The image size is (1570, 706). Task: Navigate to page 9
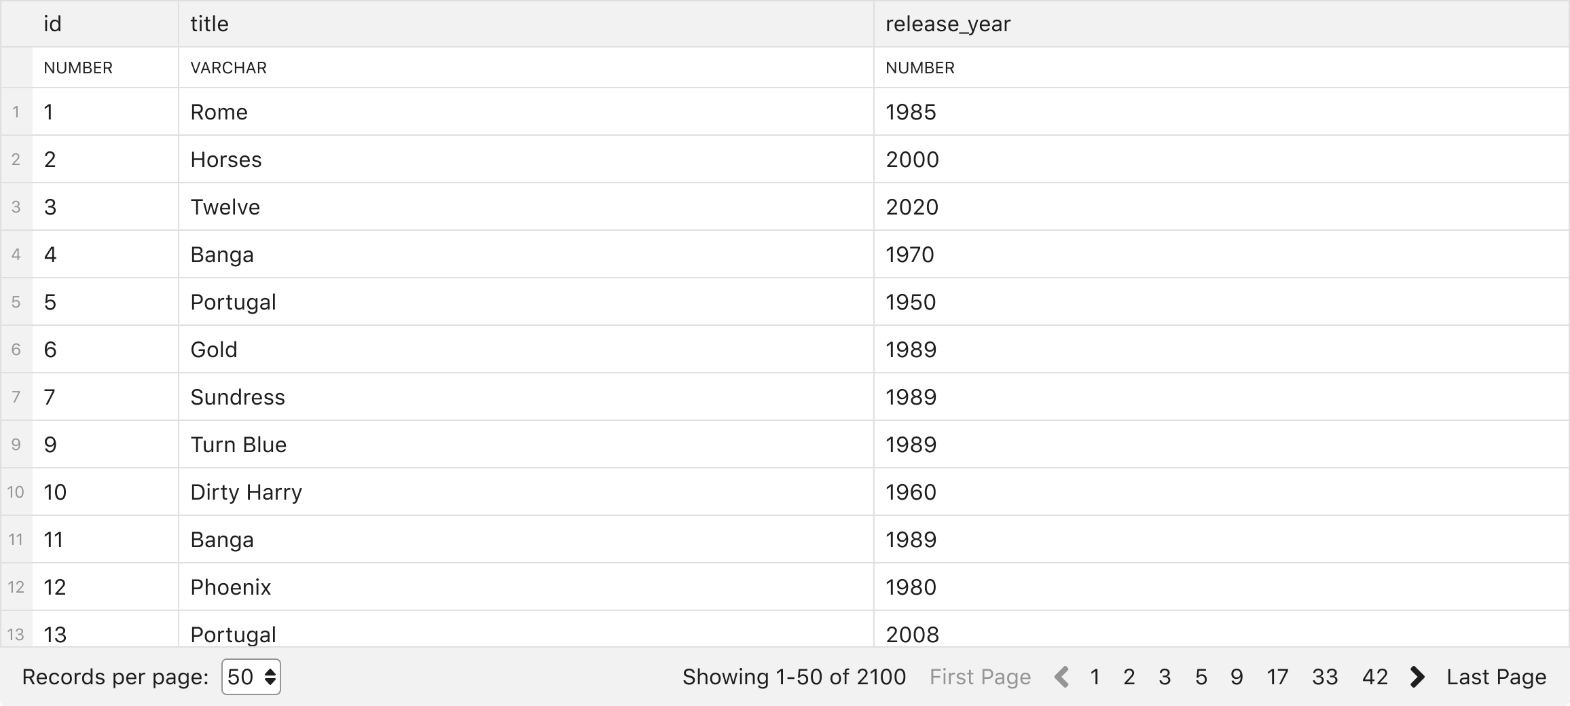pyautogui.click(x=1237, y=677)
